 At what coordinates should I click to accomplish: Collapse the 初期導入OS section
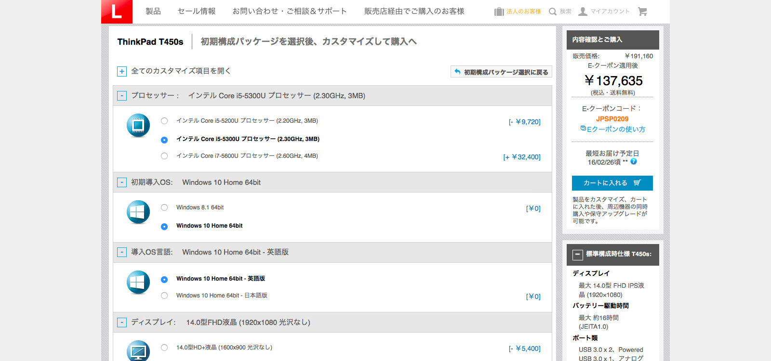pyautogui.click(x=122, y=182)
